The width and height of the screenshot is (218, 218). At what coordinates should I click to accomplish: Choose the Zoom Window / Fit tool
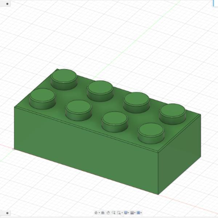coord(119,213)
